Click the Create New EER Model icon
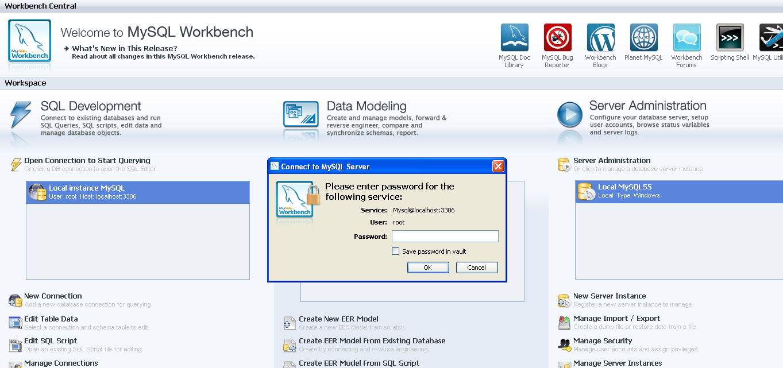The width and height of the screenshot is (783, 368). 290,323
